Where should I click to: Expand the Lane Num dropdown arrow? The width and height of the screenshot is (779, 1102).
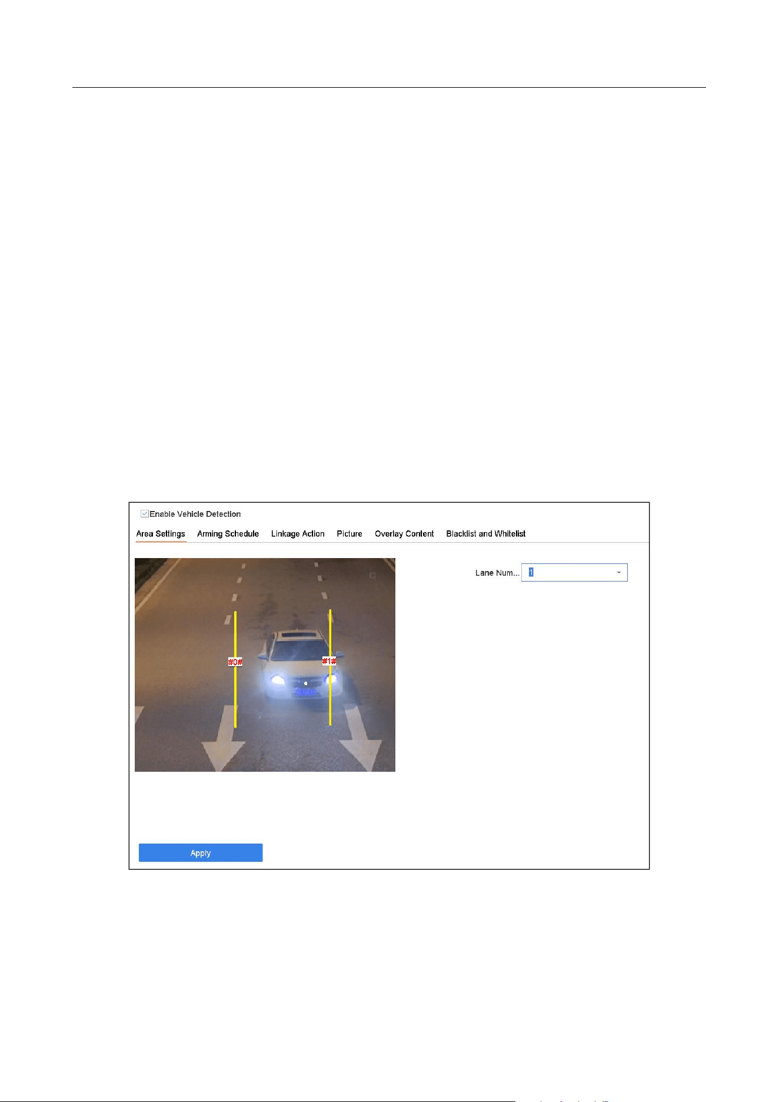click(x=619, y=573)
